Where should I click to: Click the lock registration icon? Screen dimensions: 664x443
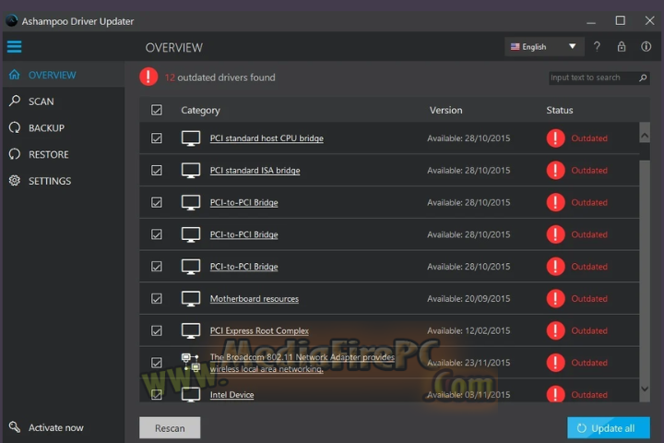[622, 46]
